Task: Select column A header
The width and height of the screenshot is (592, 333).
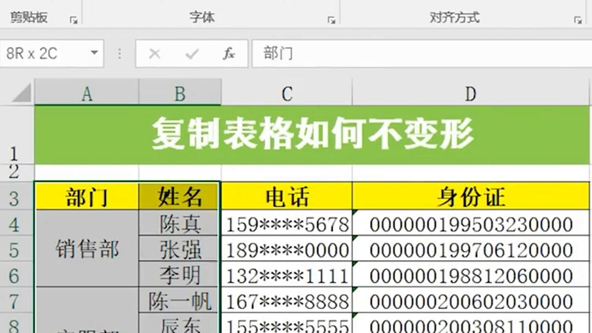Action: click(x=86, y=93)
